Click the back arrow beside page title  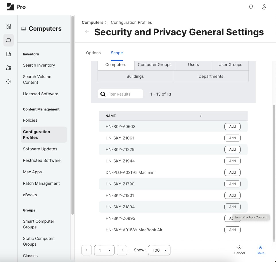click(x=87, y=32)
